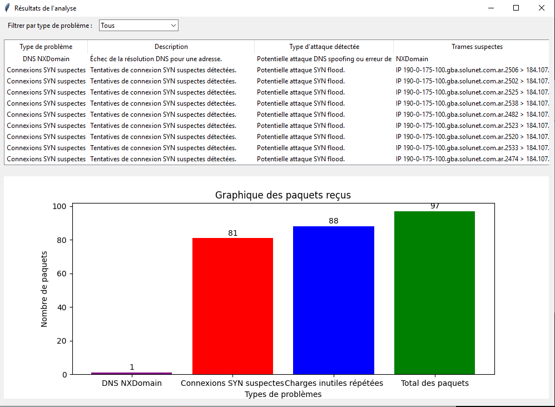Select the DNS NXDomain table row
This screenshot has height=407, width=555.
pos(276,59)
